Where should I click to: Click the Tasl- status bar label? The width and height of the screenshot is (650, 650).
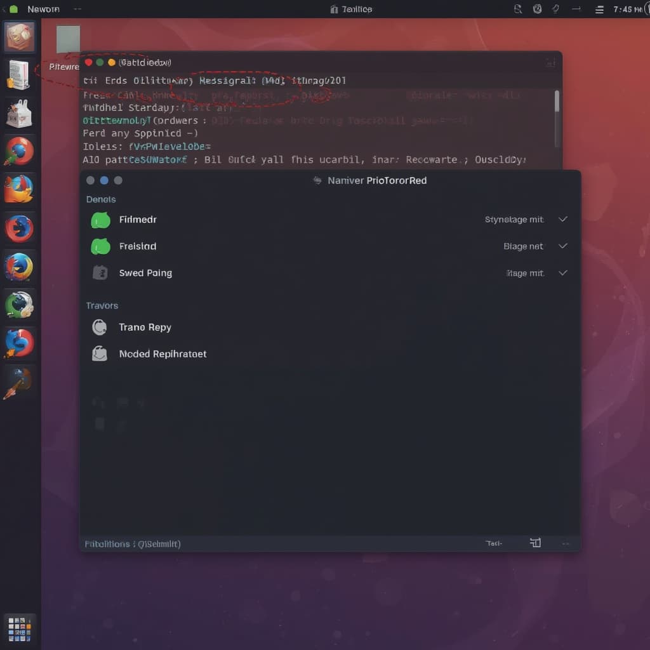click(493, 543)
